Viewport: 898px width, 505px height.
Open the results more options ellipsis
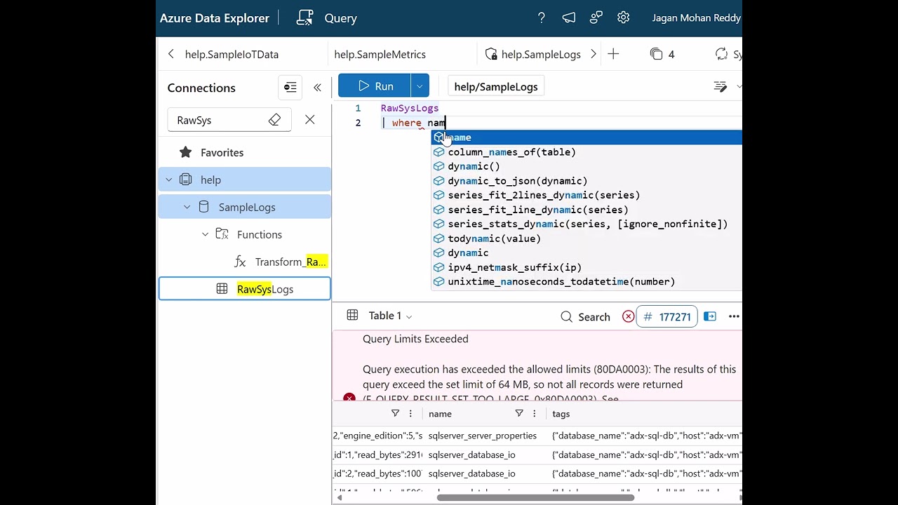coord(734,316)
